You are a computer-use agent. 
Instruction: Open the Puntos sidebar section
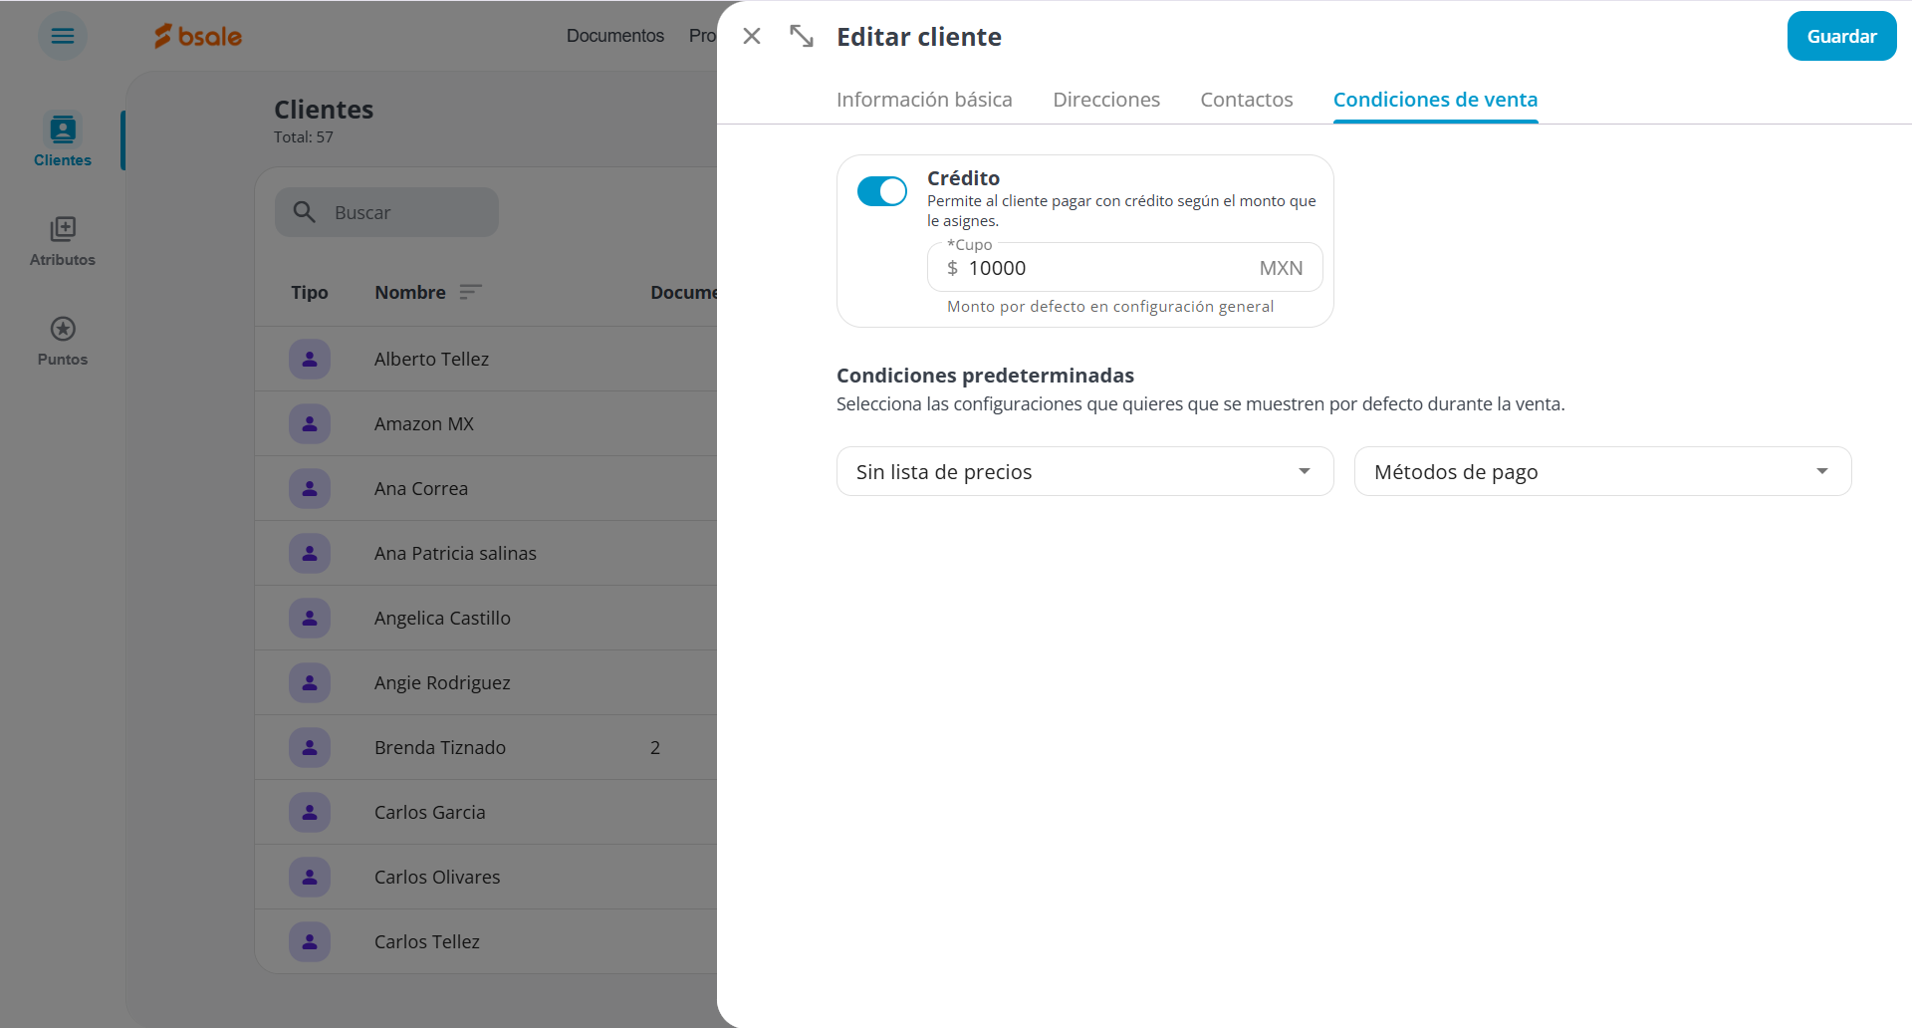tap(63, 341)
